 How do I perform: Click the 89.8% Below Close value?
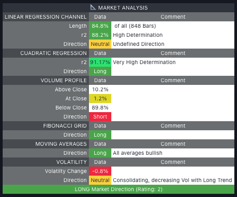(100, 108)
